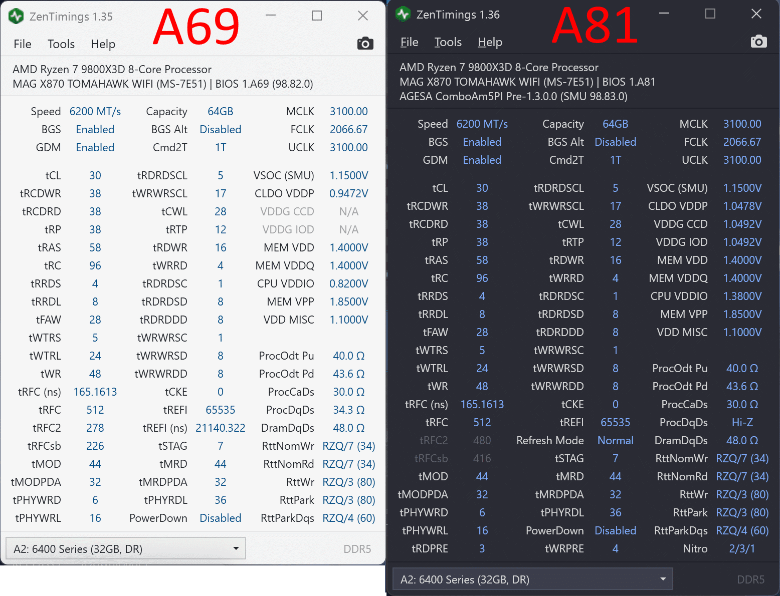Click the VDD MISC value 1.1000V in 1.36 window

point(742,332)
